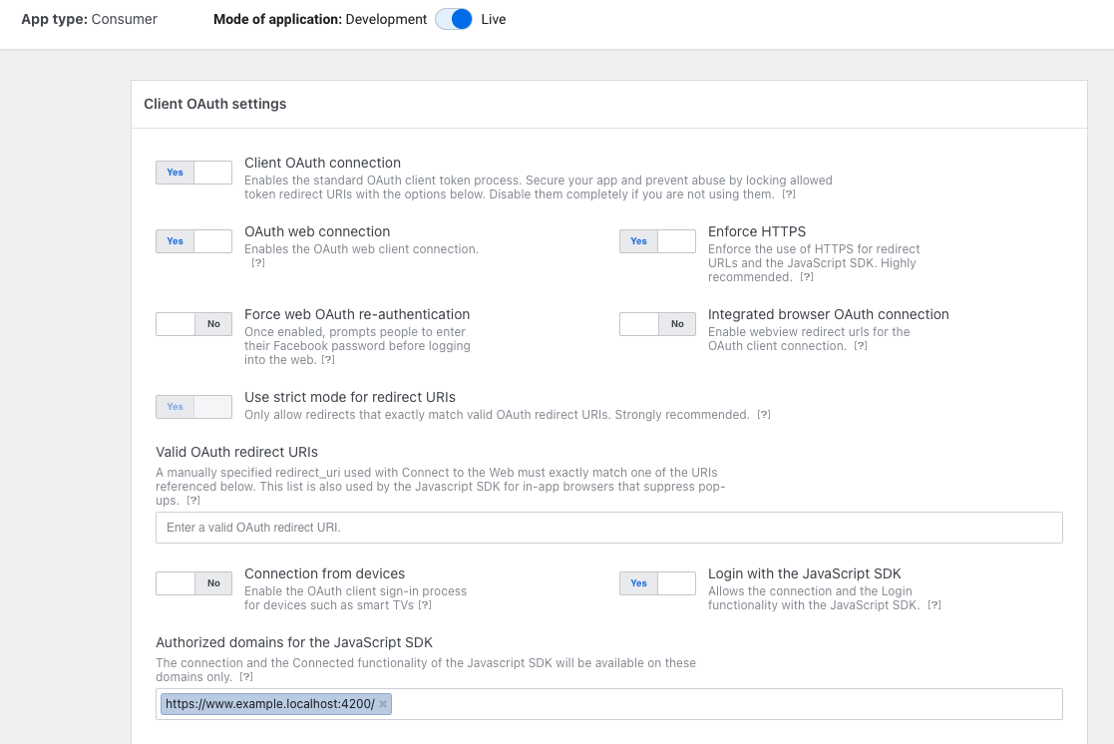Viewport: 1114px width, 744px height.
Task: Open help for Force web OAuth re-authentication
Action: click(x=328, y=360)
